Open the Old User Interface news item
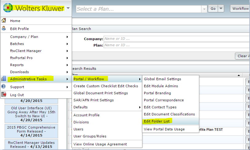The height and width of the screenshot is (150, 250). click(31, 114)
